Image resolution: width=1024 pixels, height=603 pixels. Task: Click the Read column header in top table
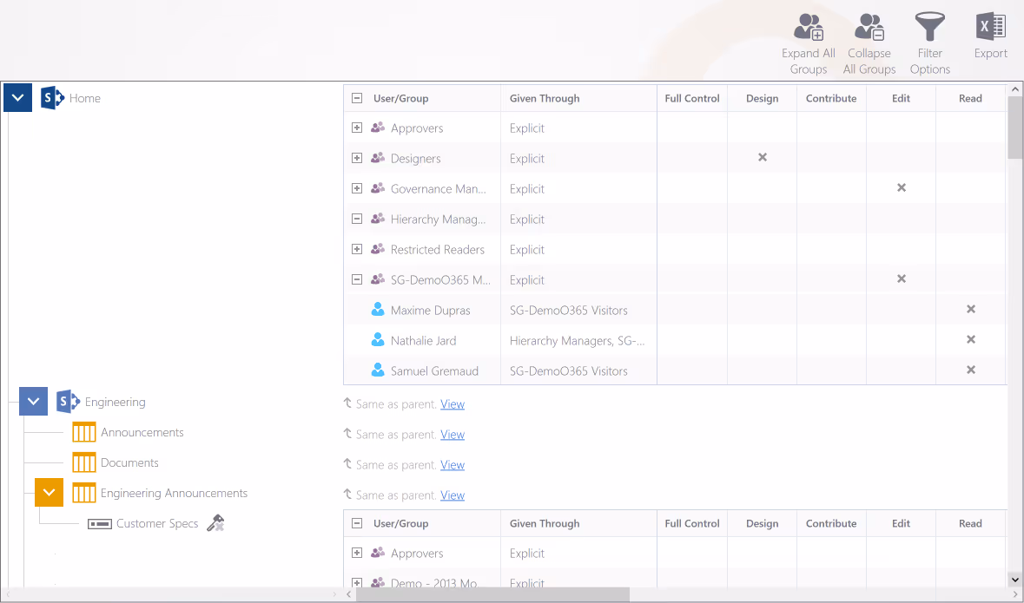pos(970,98)
